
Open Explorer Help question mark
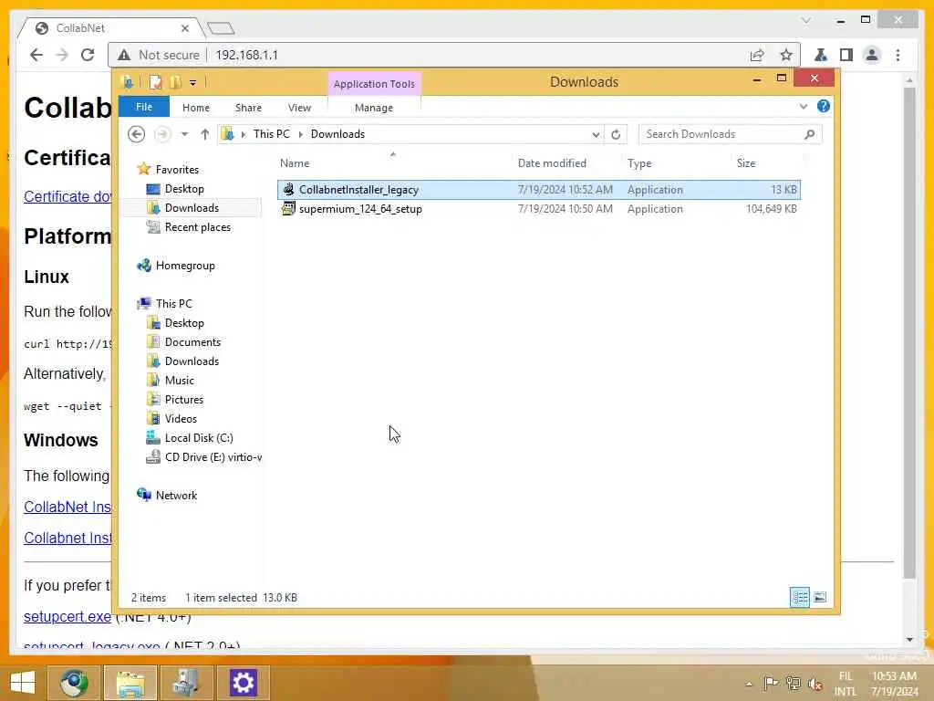(x=824, y=106)
